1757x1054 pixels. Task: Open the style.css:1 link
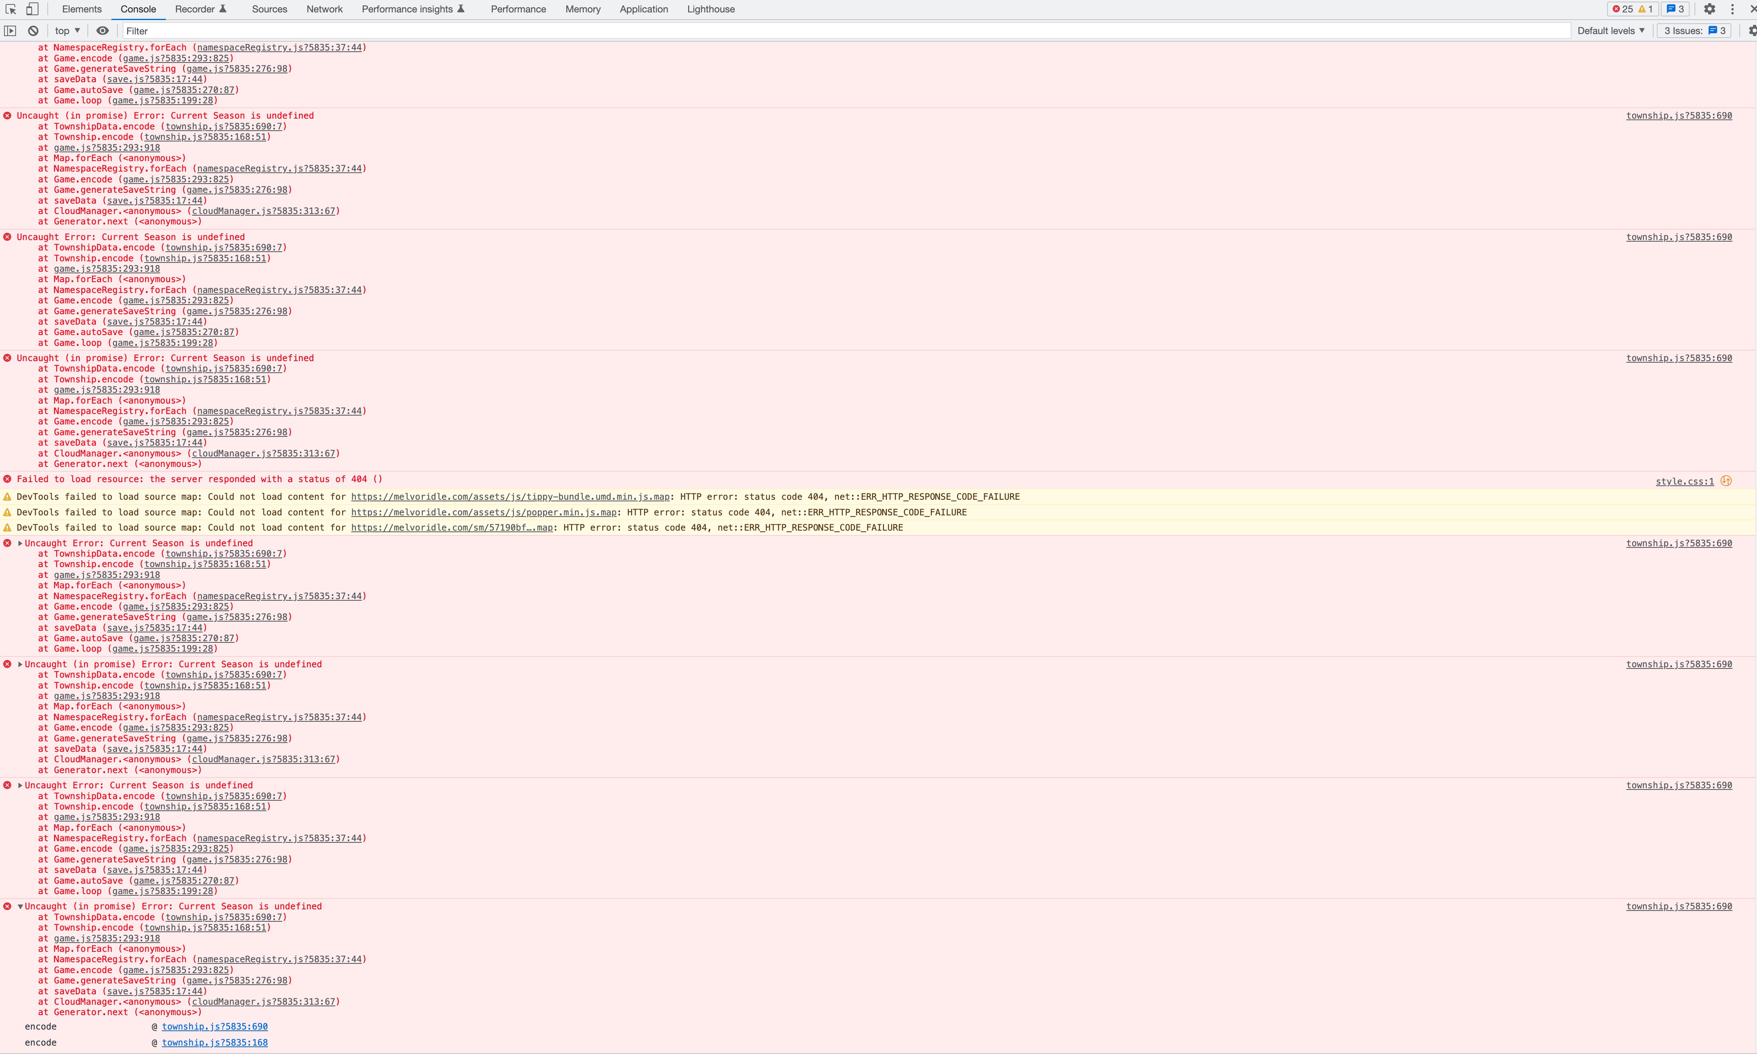coord(1684,481)
